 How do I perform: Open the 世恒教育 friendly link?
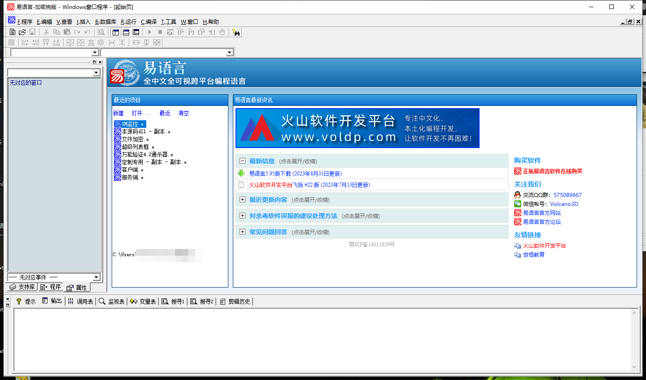pos(534,254)
